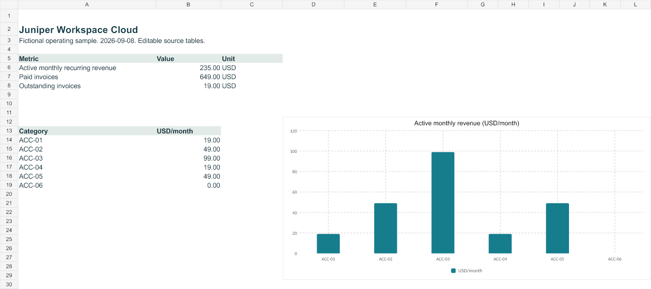The width and height of the screenshot is (651, 289).
Task: Click the ACC-05 bar in chart
Action: pos(557,228)
